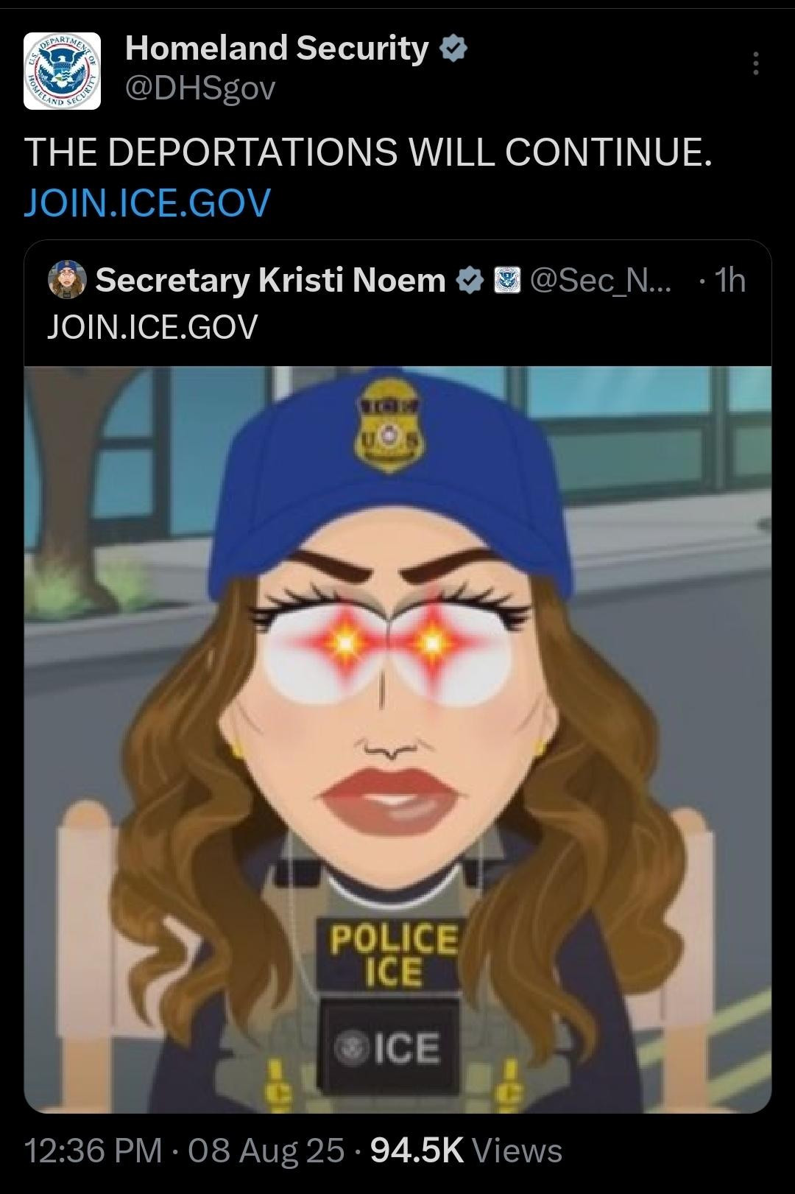
Task: Follow the blue JOIN.ICE.GOV link
Action: click(147, 203)
